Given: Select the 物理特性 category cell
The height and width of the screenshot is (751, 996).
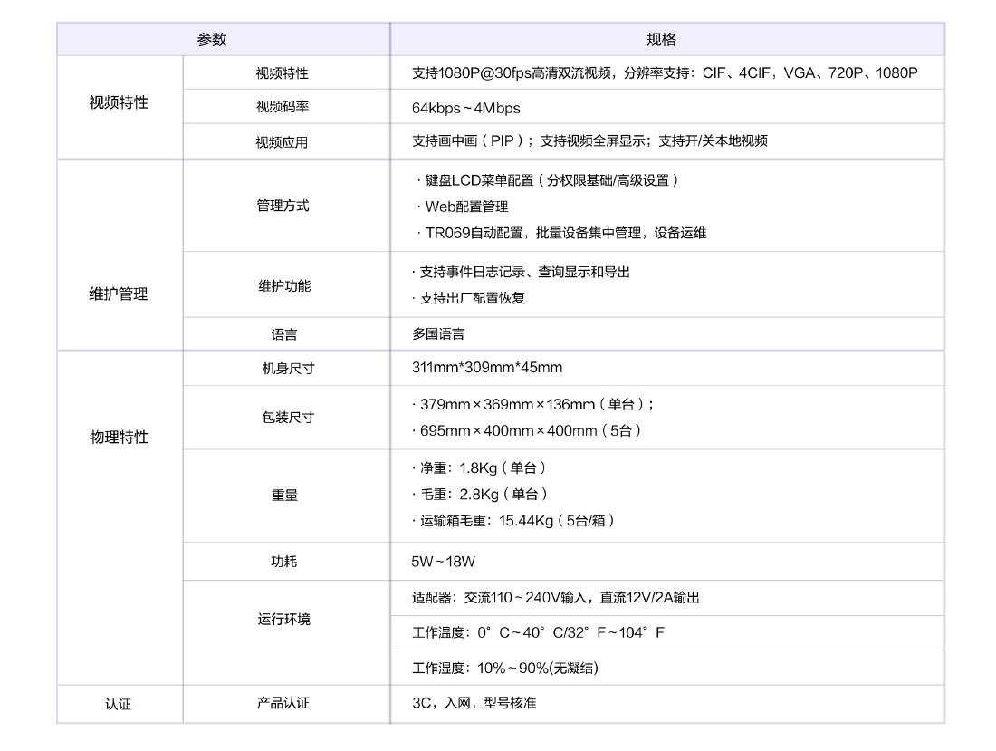Looking at the screenshot, I should coord(121,437).
